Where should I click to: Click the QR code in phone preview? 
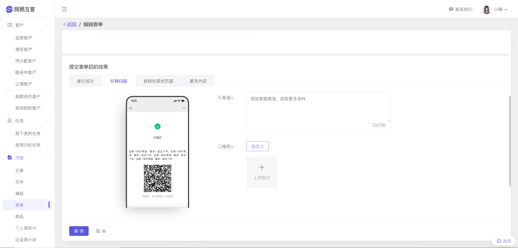158,179
